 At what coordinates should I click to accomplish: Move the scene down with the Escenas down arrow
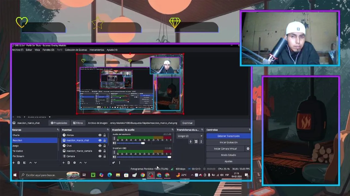tap(35, 163)
